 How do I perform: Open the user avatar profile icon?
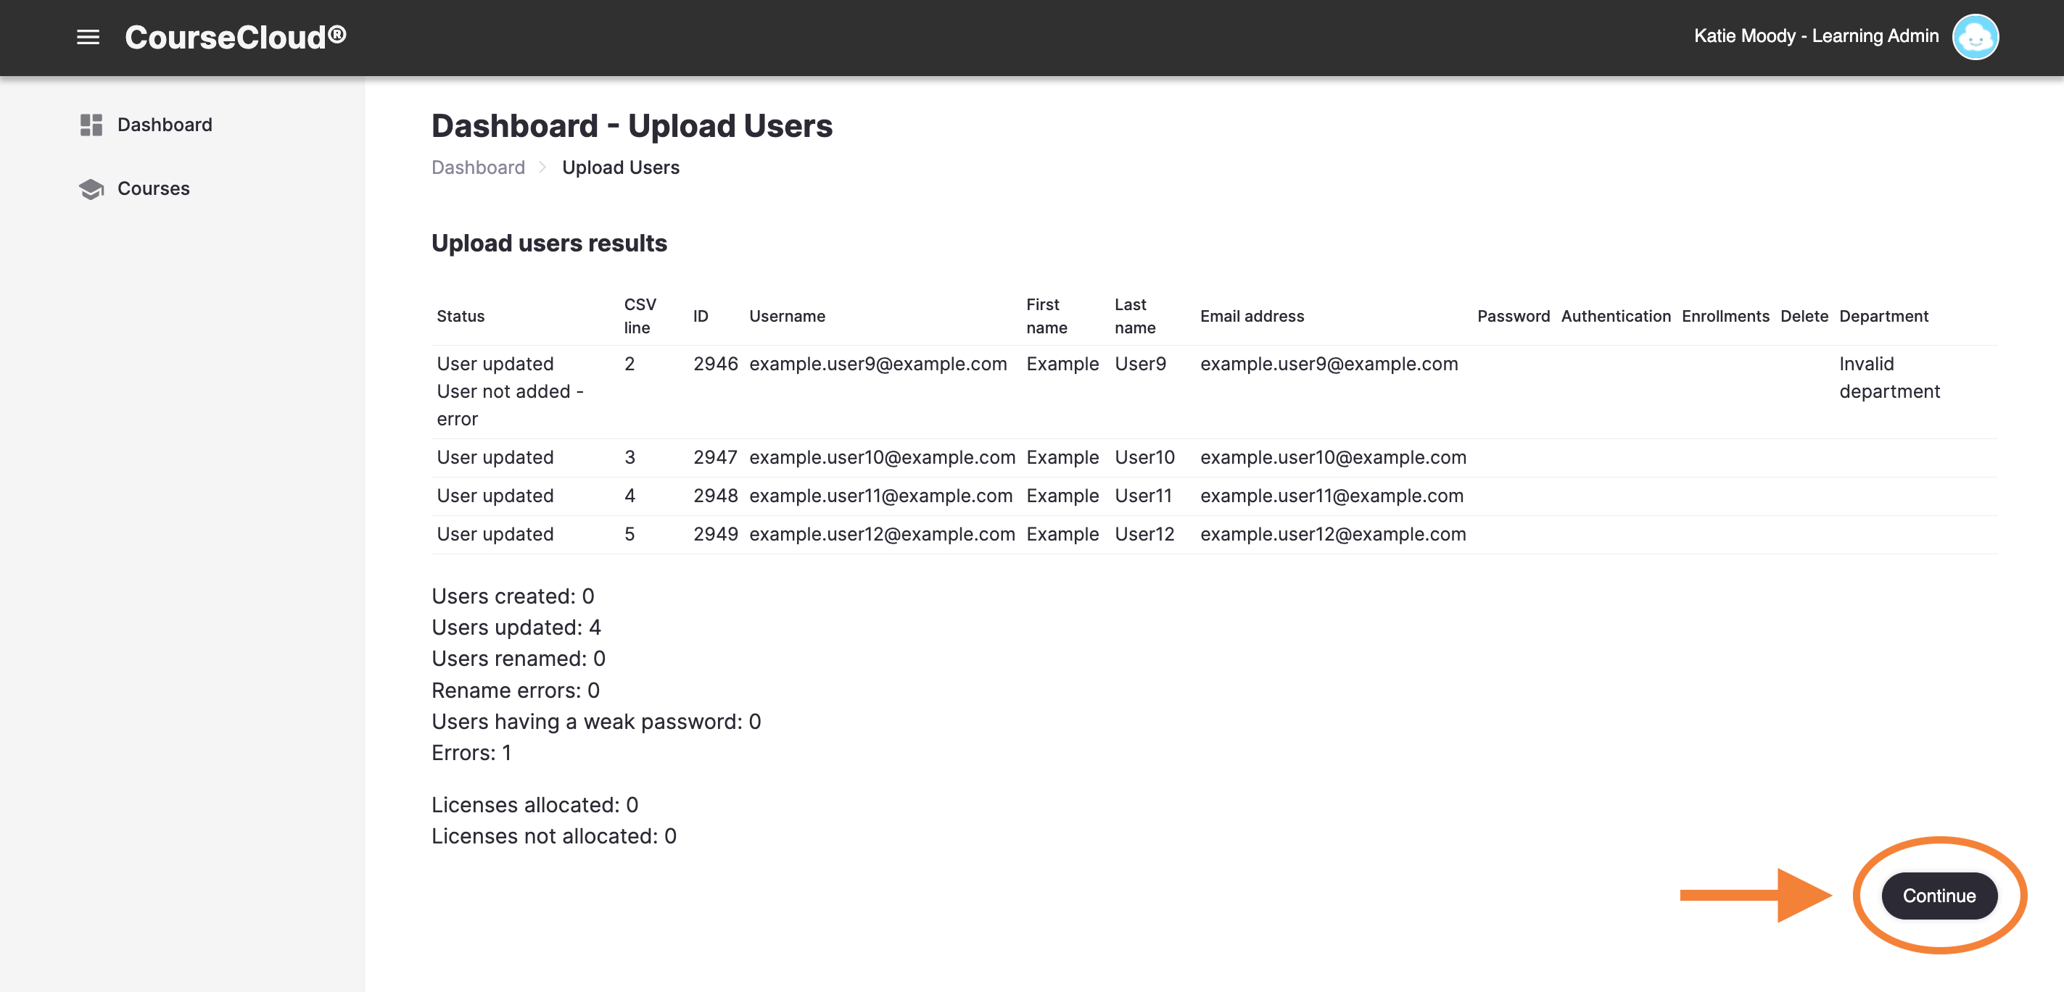[1974, 37]
